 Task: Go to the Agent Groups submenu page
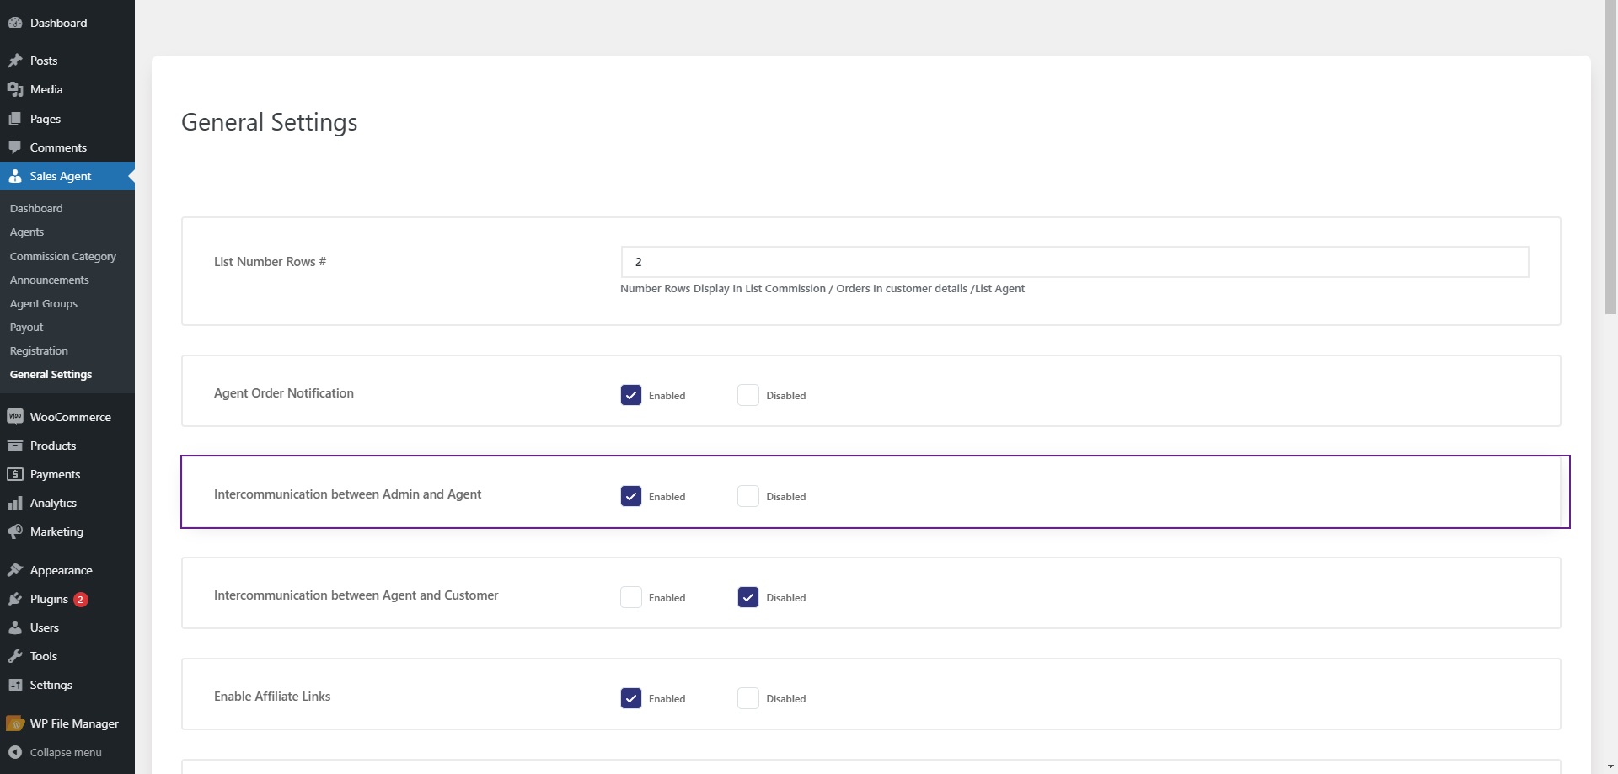44,303
